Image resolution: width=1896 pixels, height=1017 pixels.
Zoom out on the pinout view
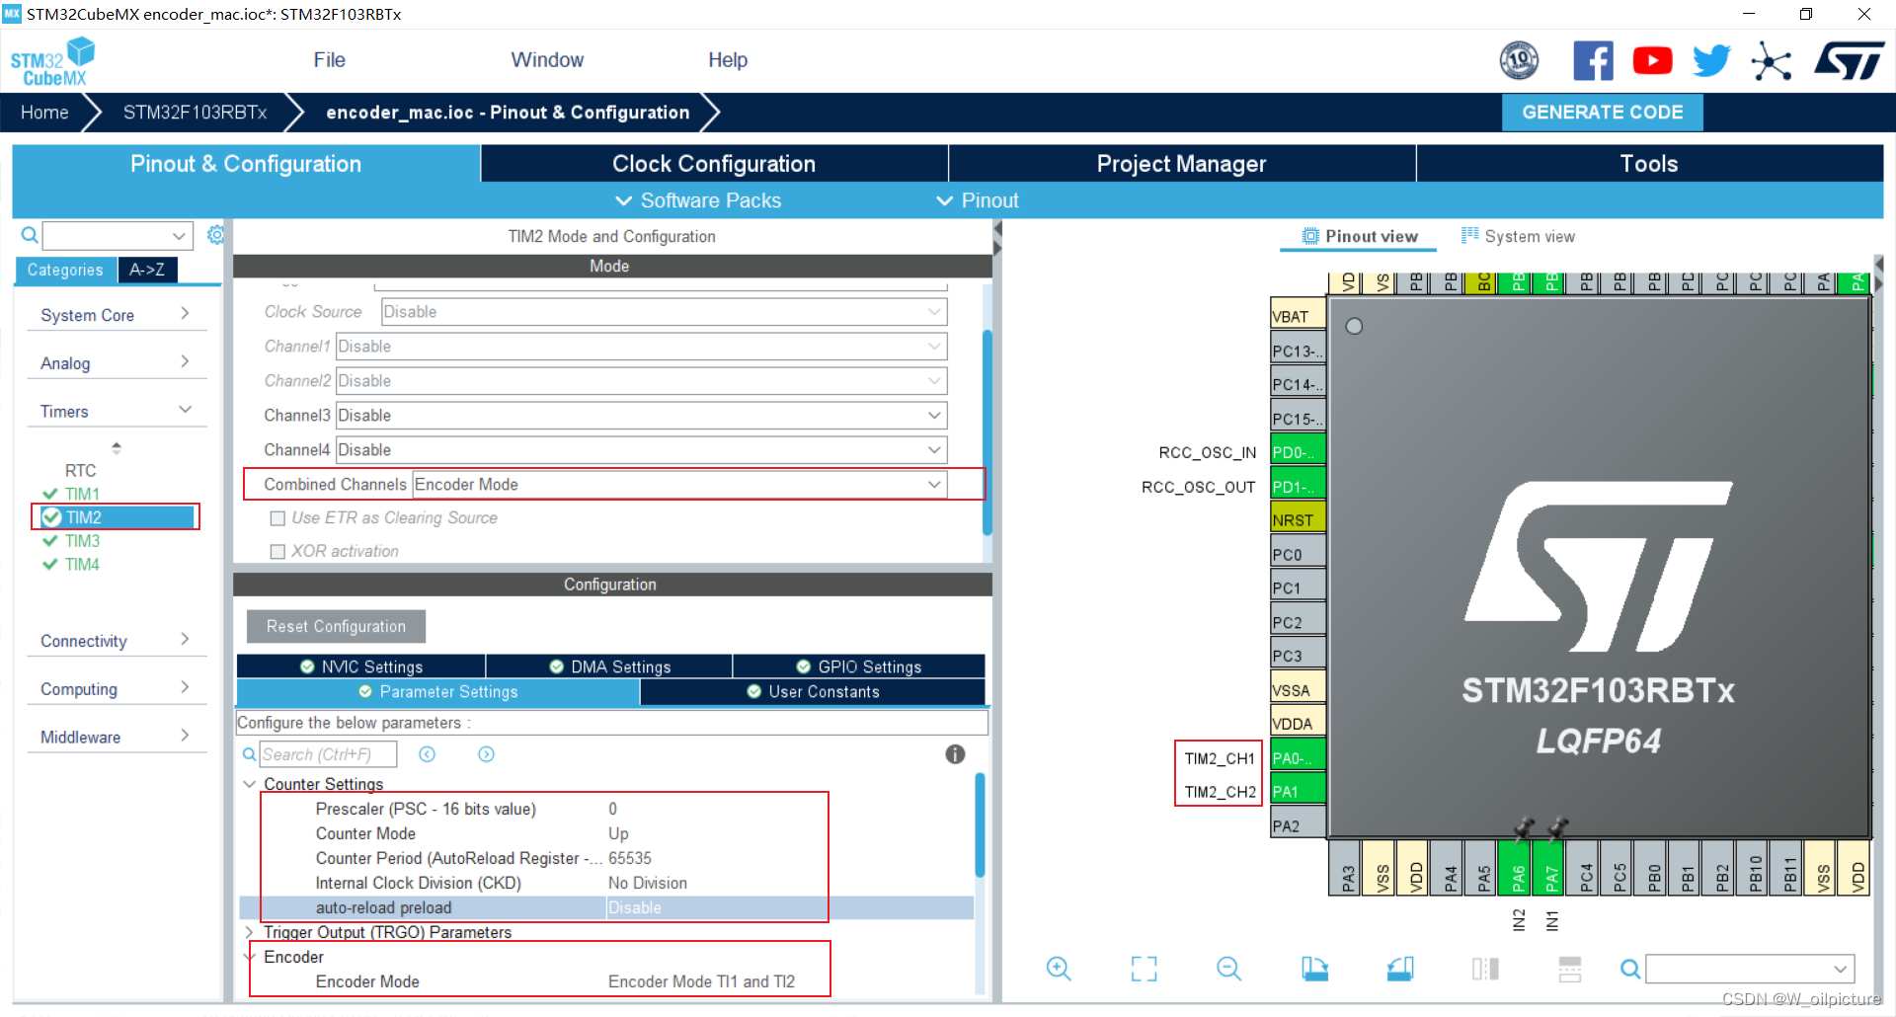pyautogui.click(x=1228, y=969)
